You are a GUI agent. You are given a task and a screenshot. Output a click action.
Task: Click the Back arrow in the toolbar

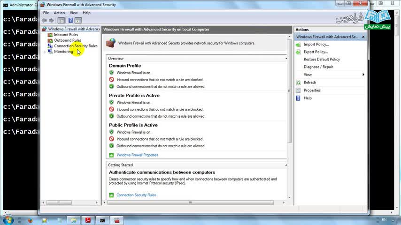pos(44,21)
